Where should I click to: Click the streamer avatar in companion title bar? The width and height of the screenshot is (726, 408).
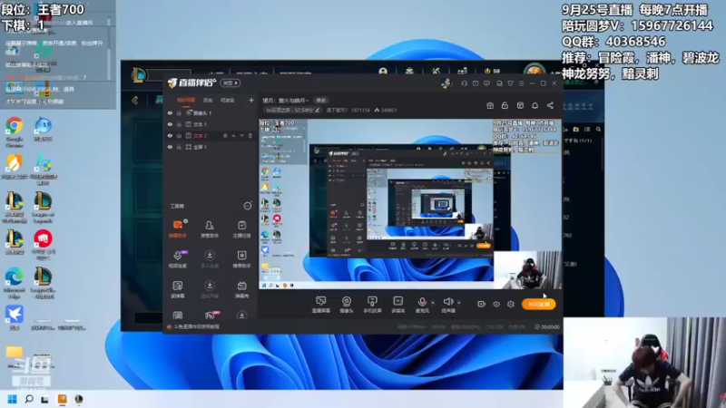[446, 83]
